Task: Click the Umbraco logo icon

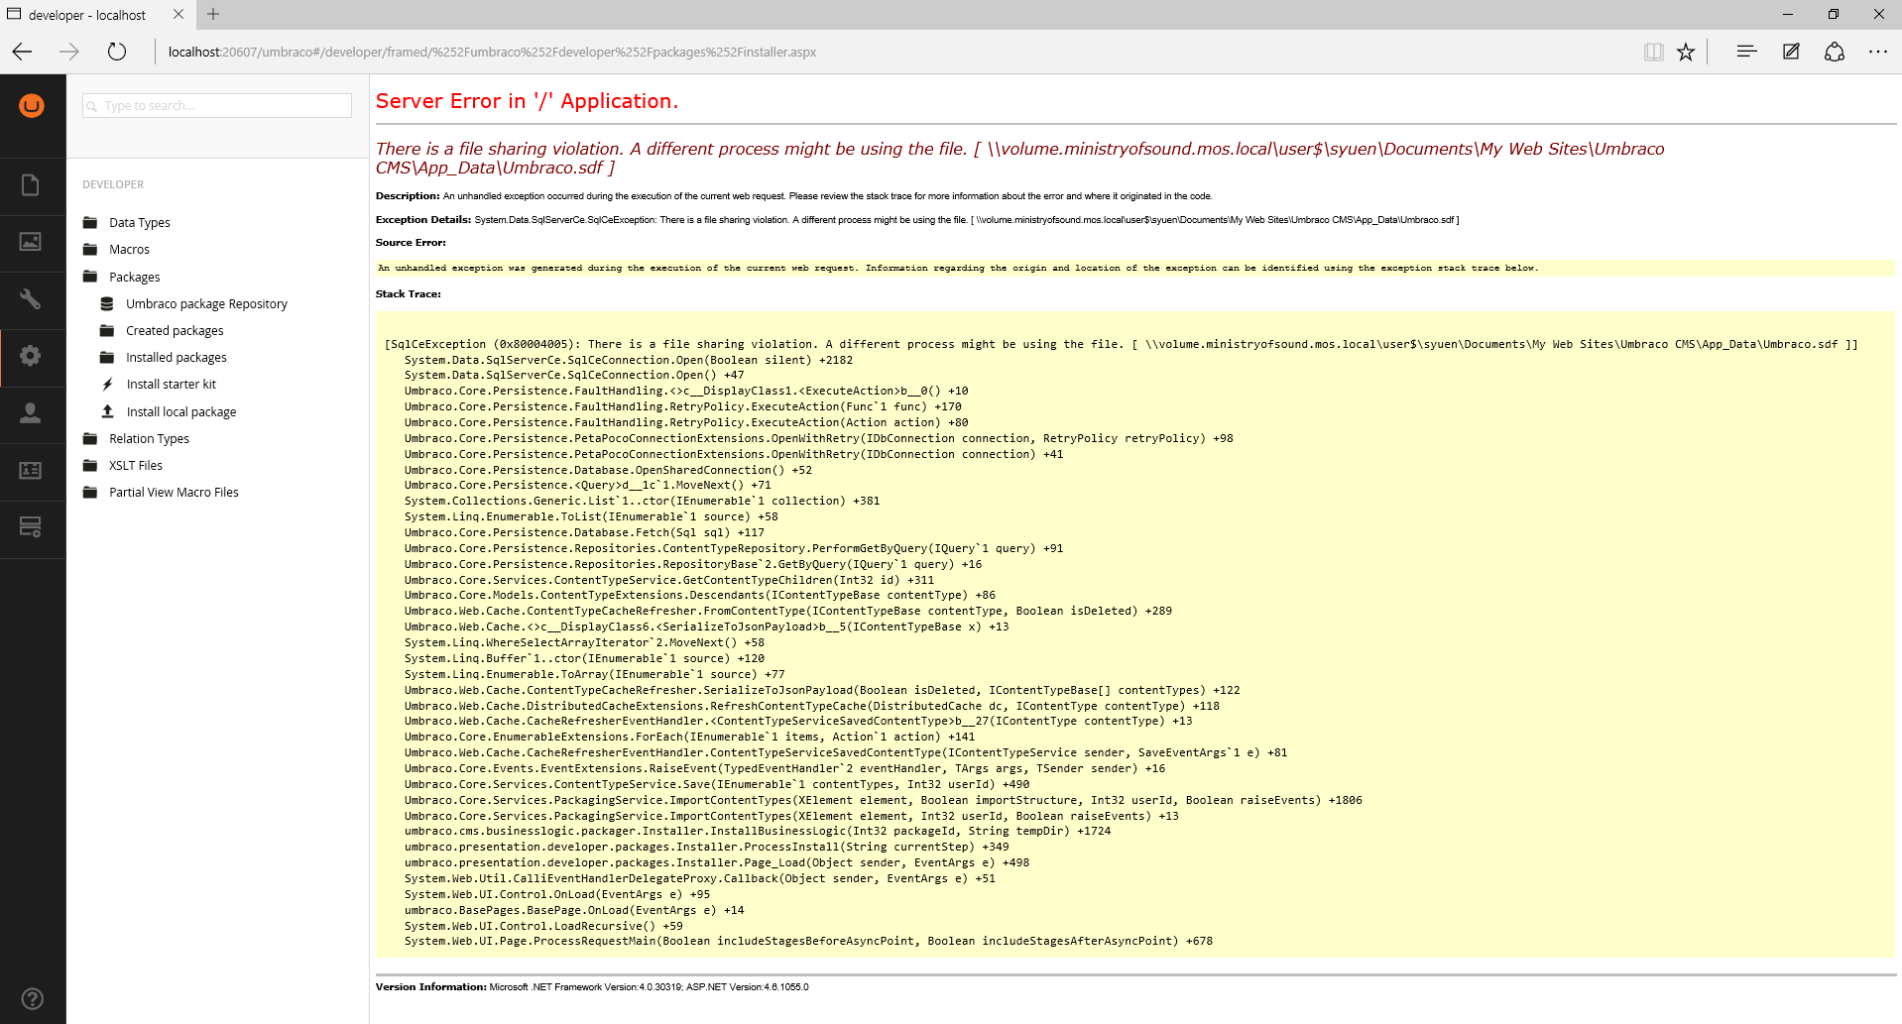Action: (x=32, y=105)
